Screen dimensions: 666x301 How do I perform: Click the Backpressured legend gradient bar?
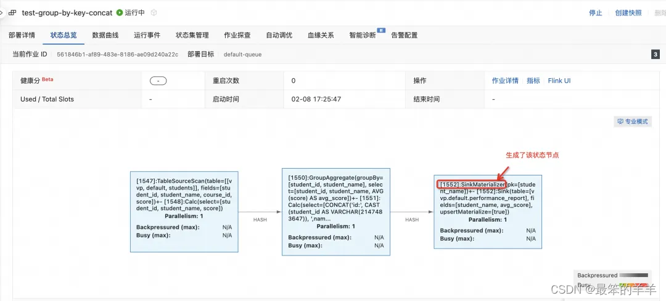[634, 275]
